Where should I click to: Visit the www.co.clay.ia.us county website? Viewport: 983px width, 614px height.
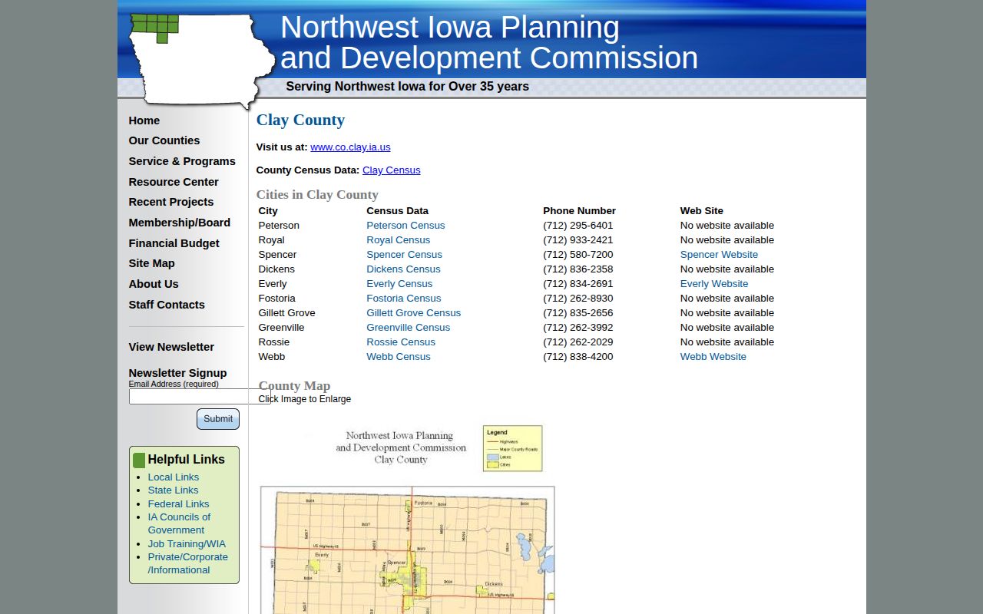350,147
